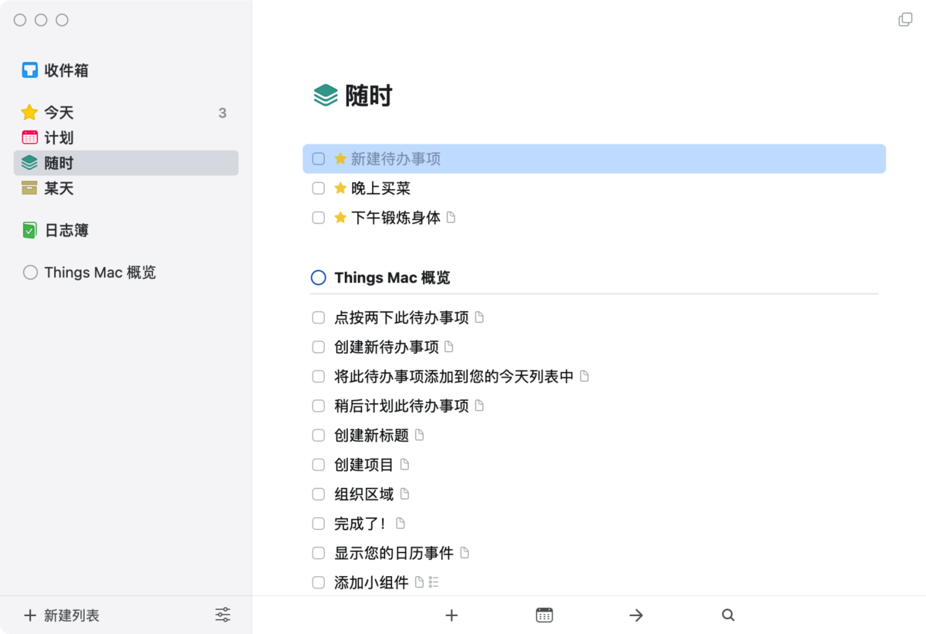
Task: Click the 新建待办事项 title field
Action: [396, 159]
